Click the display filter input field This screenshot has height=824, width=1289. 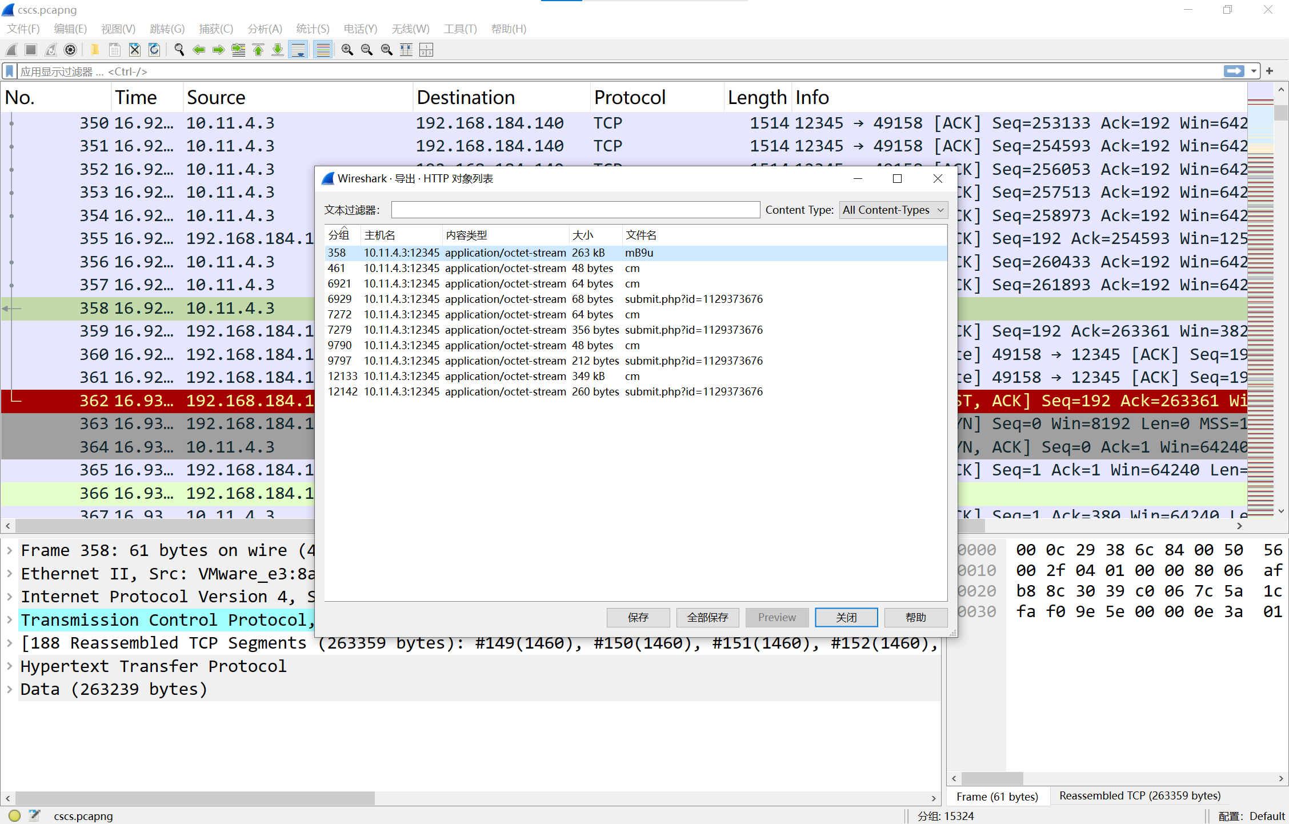click(620, 71)
